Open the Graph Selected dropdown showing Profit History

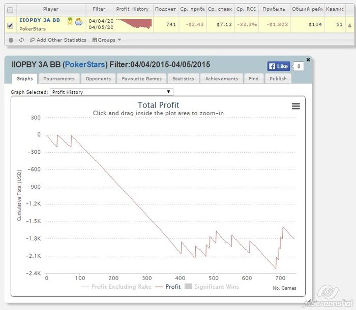(111, 92)
